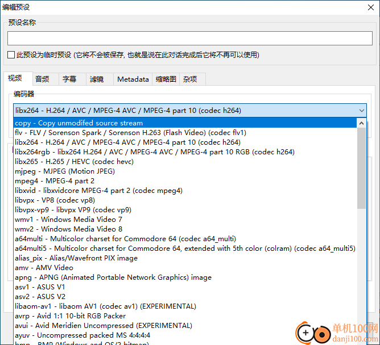Close the 编辑预设 dialog
This screenshot has width=380, height=345.
point(371,7)
